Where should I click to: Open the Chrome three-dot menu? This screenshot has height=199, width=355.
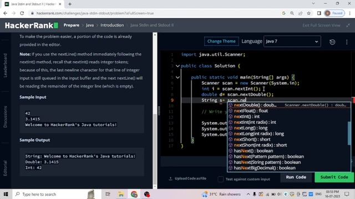[x=350, y=13]
